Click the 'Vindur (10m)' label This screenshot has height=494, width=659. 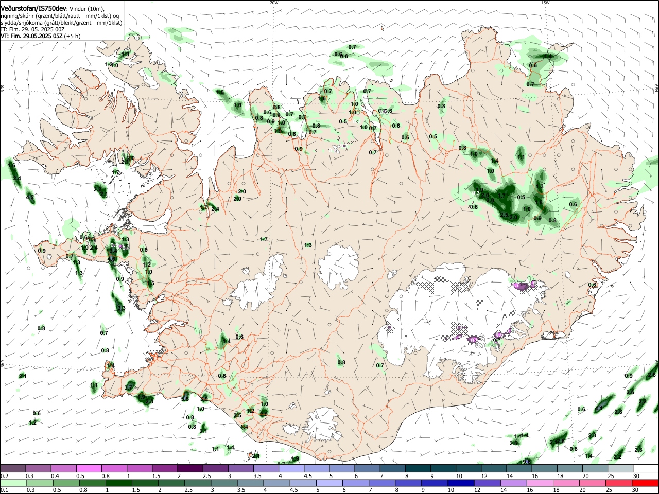(x=87, y=9)
